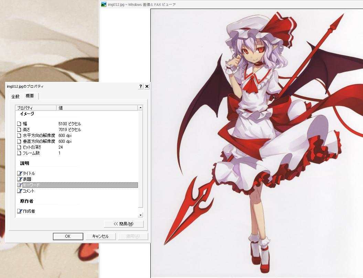This screenshot has width=363, height=278.
Task: Close the img012.jpg properties dialog
Action: [x=147, y=86]
